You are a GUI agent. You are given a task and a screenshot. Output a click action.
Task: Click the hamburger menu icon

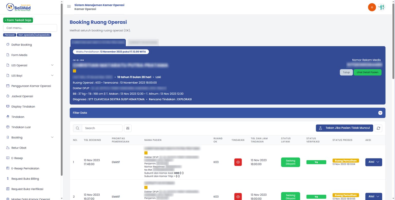point(69,6)
